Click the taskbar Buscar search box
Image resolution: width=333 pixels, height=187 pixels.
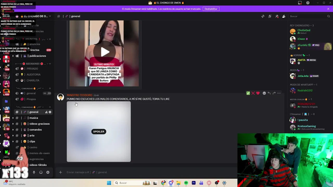pos(132,183)
